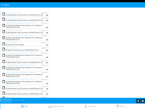Viewport: 145px width, 109px height.
Task: Click the date 2022/05/16
Action: tap(44, 80)
